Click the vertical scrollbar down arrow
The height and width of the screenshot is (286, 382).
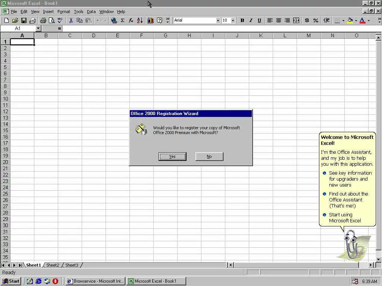378,259
